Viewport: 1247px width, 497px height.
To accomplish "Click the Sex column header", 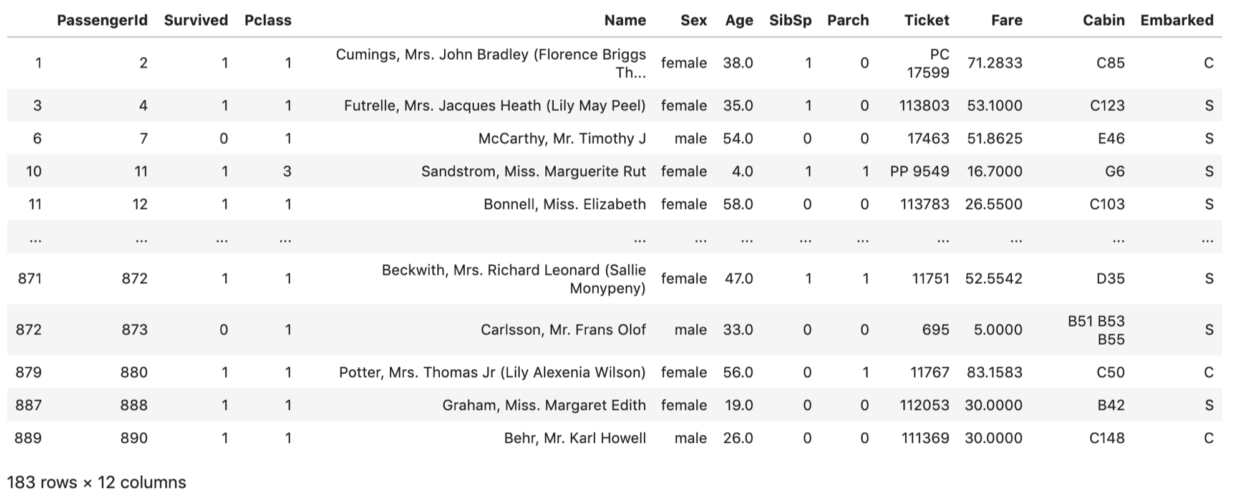I will coord(693,20).
